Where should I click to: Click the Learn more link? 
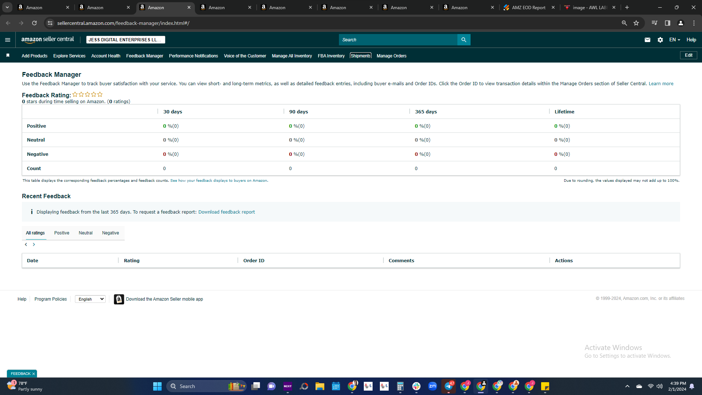click(x=661, y=84)
